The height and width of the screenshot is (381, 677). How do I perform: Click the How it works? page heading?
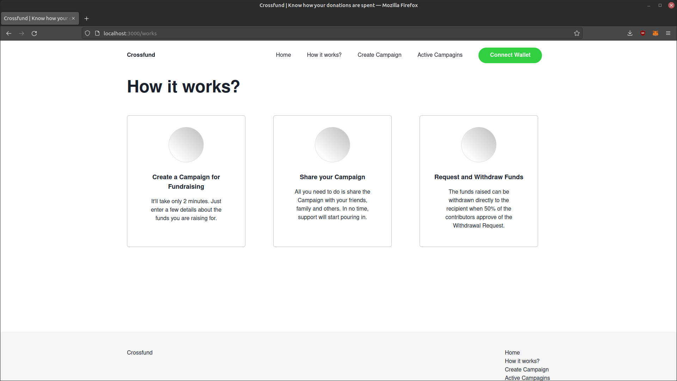pyautogui.click(x=183, y=87)
